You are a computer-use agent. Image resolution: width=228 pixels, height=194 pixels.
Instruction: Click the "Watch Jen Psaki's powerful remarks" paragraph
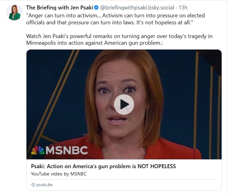(x=119, y=40)
